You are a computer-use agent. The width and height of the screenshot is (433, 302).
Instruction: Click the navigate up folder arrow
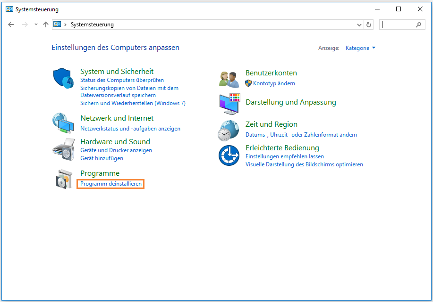tap(45, 24)
